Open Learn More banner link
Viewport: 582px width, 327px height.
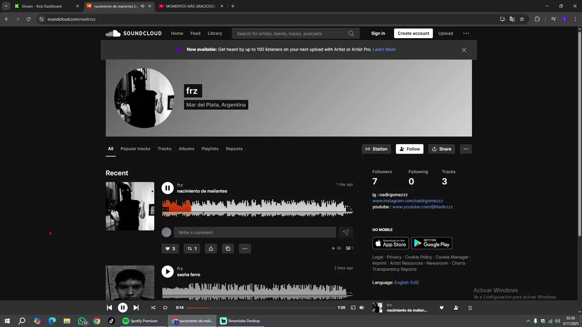click(384, 50)
